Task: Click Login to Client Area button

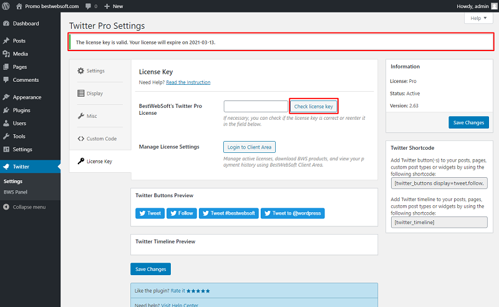Action: click(249, 147)
